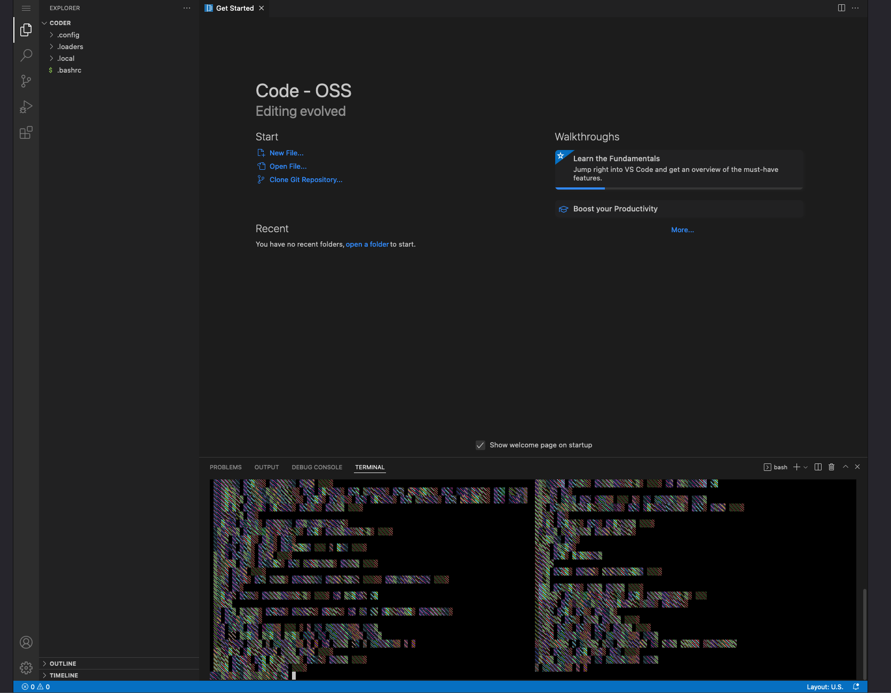Split the terminal
This screenshot has width=891, height=693.
(x=818, y=467)
